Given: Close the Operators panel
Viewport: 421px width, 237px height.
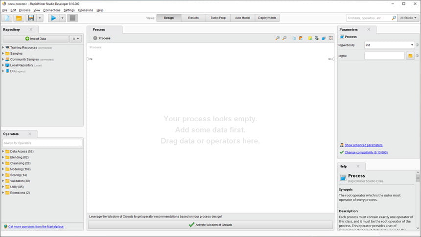Looking at the screenshot, I should click(x=30, y=134).
